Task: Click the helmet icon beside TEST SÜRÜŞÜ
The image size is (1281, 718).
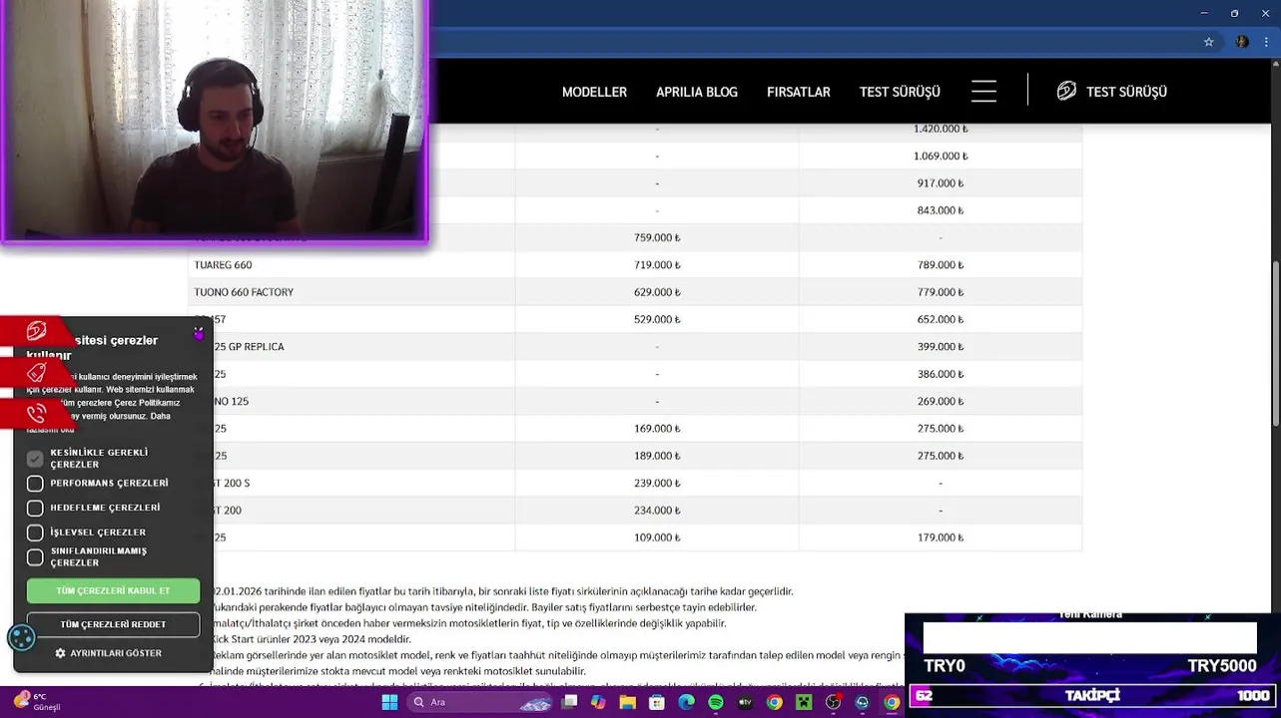Action: (1066, 91)
